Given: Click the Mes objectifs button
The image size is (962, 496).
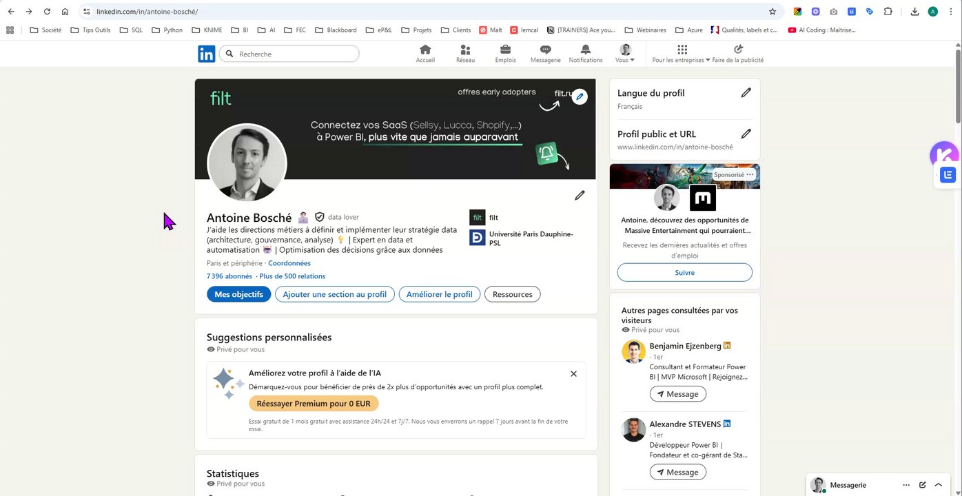Looking at the screenshot, I should [x=238, y=294].
